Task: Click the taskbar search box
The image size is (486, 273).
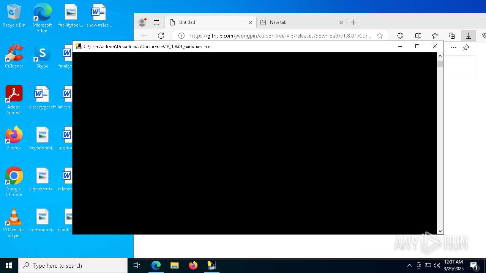Action: 73,265
